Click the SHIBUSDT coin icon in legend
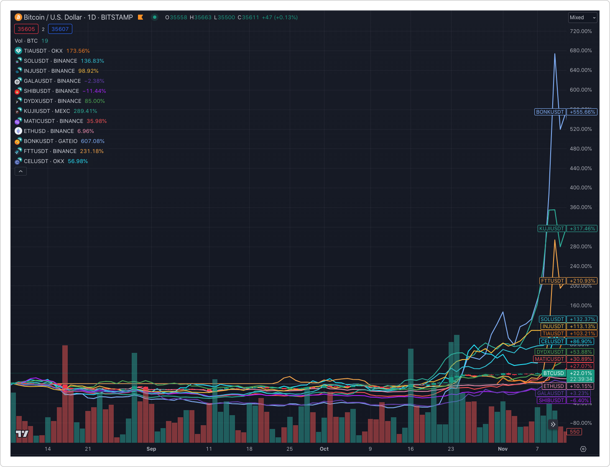 click(x=18, y=91)
